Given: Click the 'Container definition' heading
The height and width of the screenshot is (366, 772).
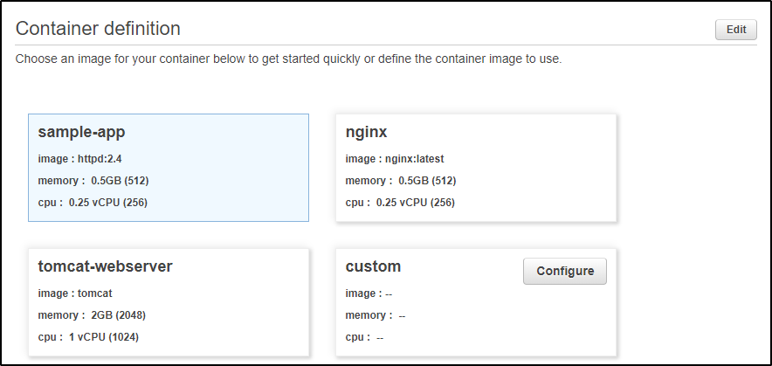Looking at the screenshot, I should click(98, 29).
